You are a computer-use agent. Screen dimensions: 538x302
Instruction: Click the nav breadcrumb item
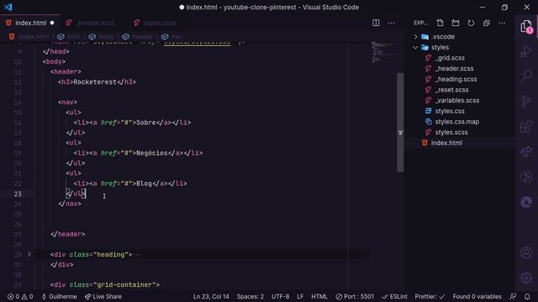click(177, 37)
